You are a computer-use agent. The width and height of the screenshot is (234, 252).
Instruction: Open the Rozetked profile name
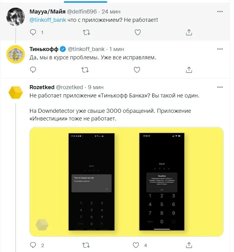coord(42,87)
